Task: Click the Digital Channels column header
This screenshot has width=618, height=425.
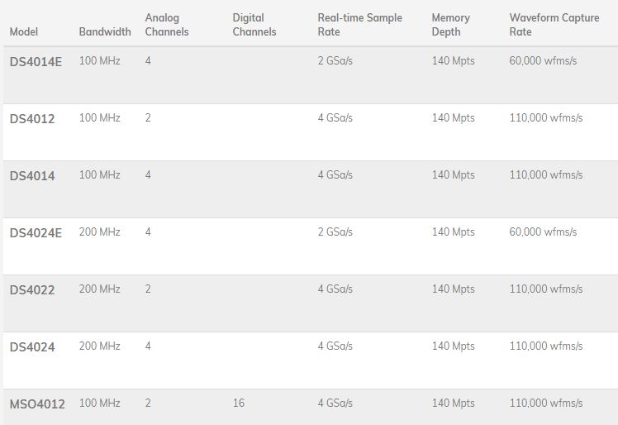Action: click(254, 25)
